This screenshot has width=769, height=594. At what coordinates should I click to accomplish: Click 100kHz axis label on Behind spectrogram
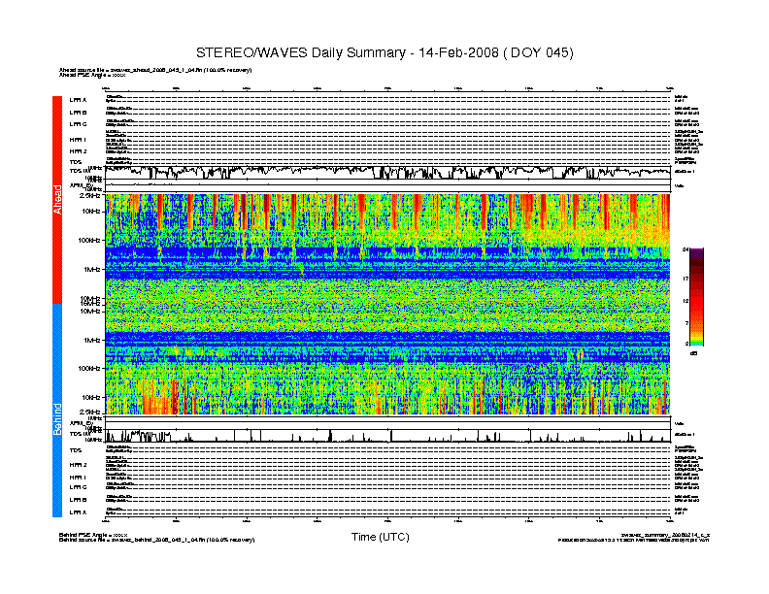89,368
